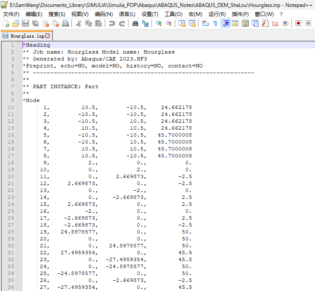Screen dimensions: 315x291
Task: Click the Open file folder icon
Action: pos(16,23)
